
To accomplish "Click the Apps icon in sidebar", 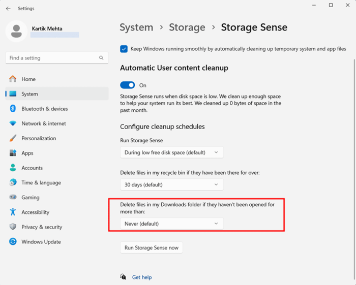I will [13, 153].
